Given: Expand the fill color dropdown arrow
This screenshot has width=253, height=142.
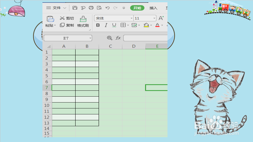Looking at the screenshot, I should click(x=151, y=25).
